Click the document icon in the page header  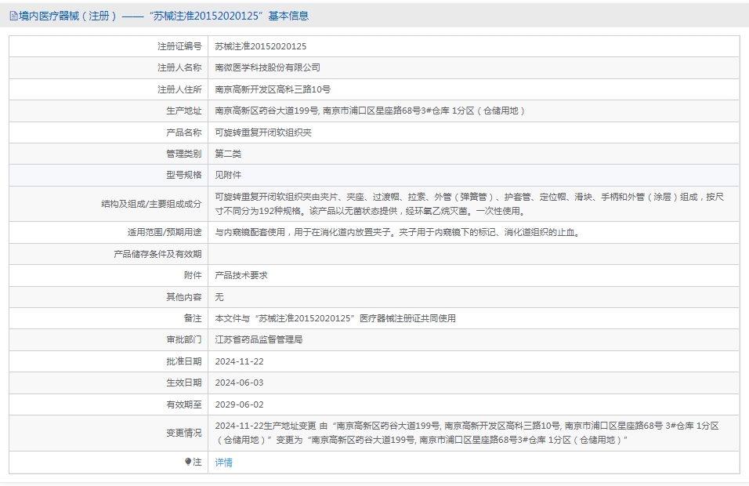[13, 16]
